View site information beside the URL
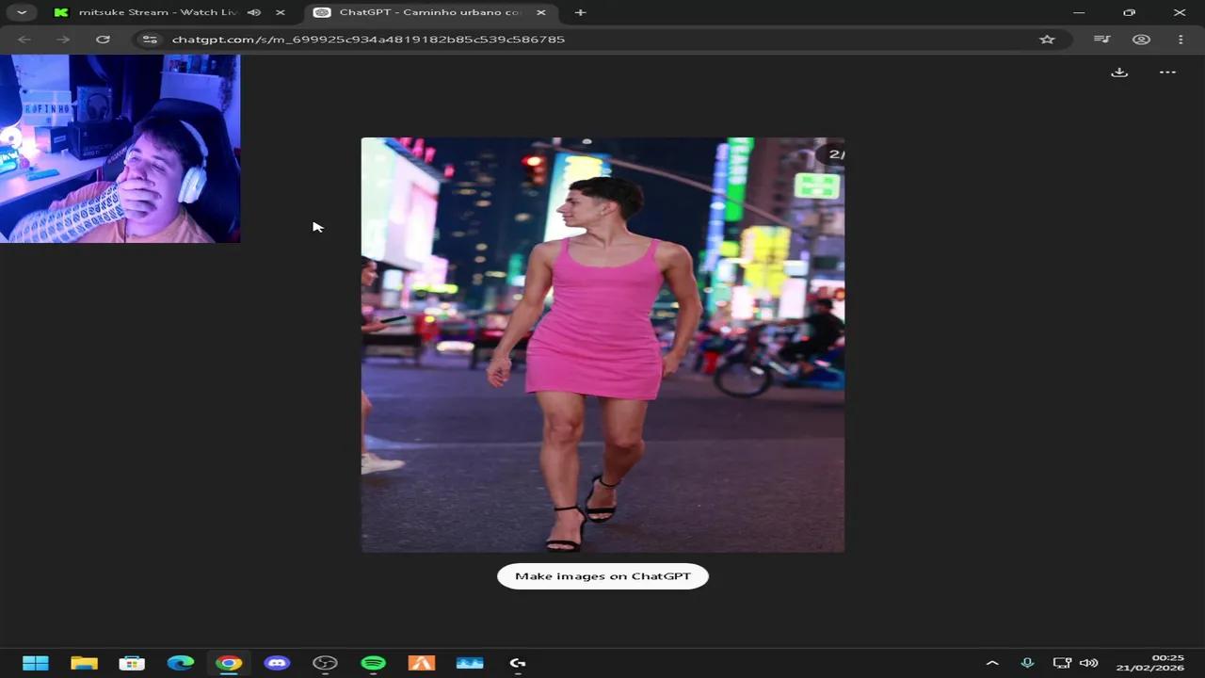 click(x=150, y=40)
